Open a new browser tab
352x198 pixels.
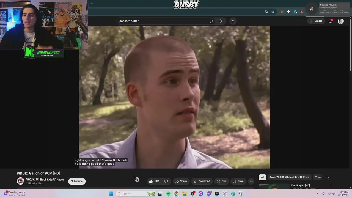point(92,4)
